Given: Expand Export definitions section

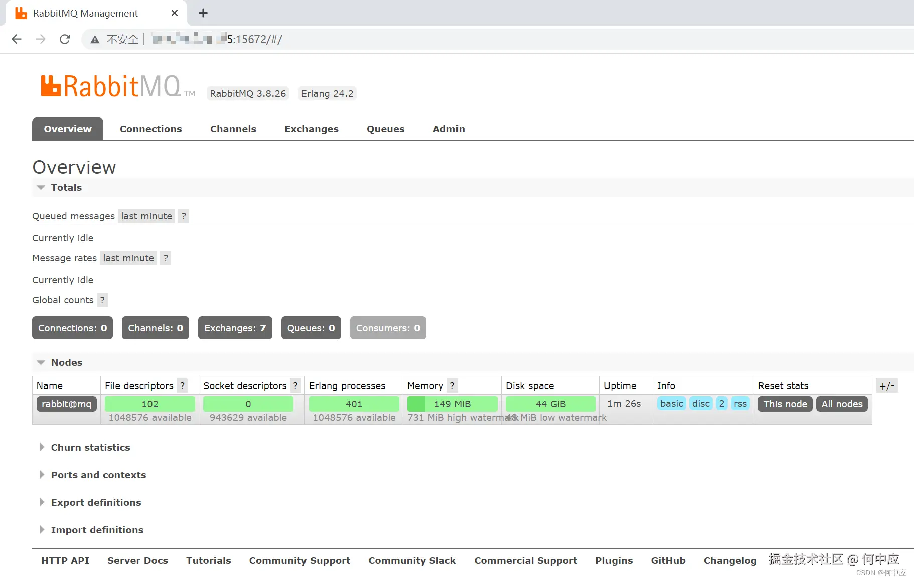Looking at the screenshot, I should [x=90, y=503].
